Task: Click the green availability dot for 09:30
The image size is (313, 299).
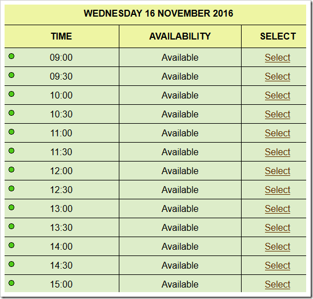Action: 11,75
